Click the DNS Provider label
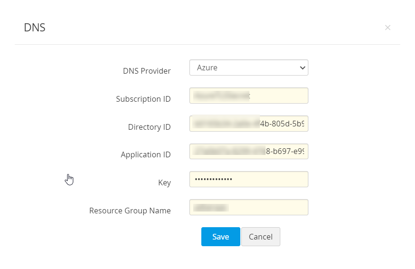The image size is (415, 269). [147, 71]
